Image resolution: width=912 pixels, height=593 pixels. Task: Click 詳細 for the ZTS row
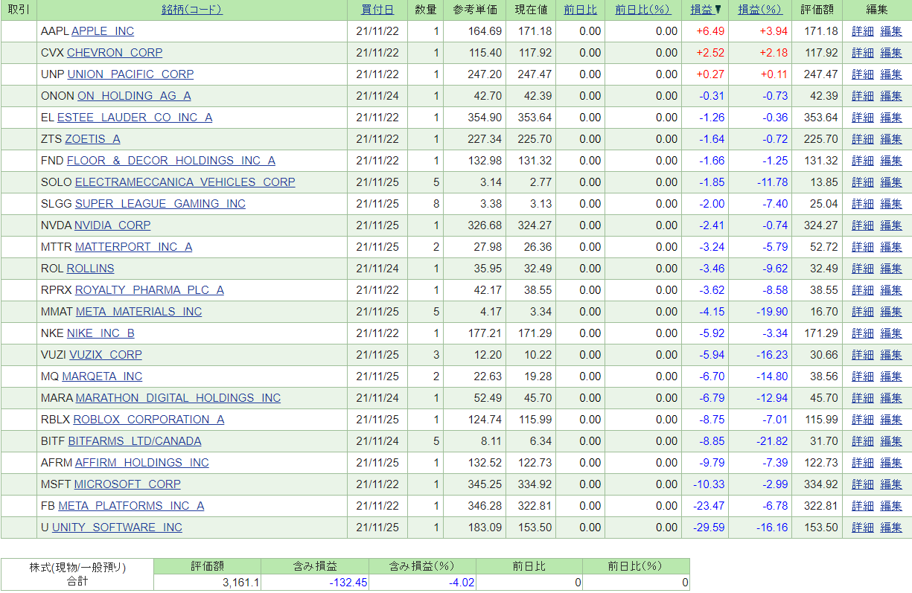coord(863,139)
